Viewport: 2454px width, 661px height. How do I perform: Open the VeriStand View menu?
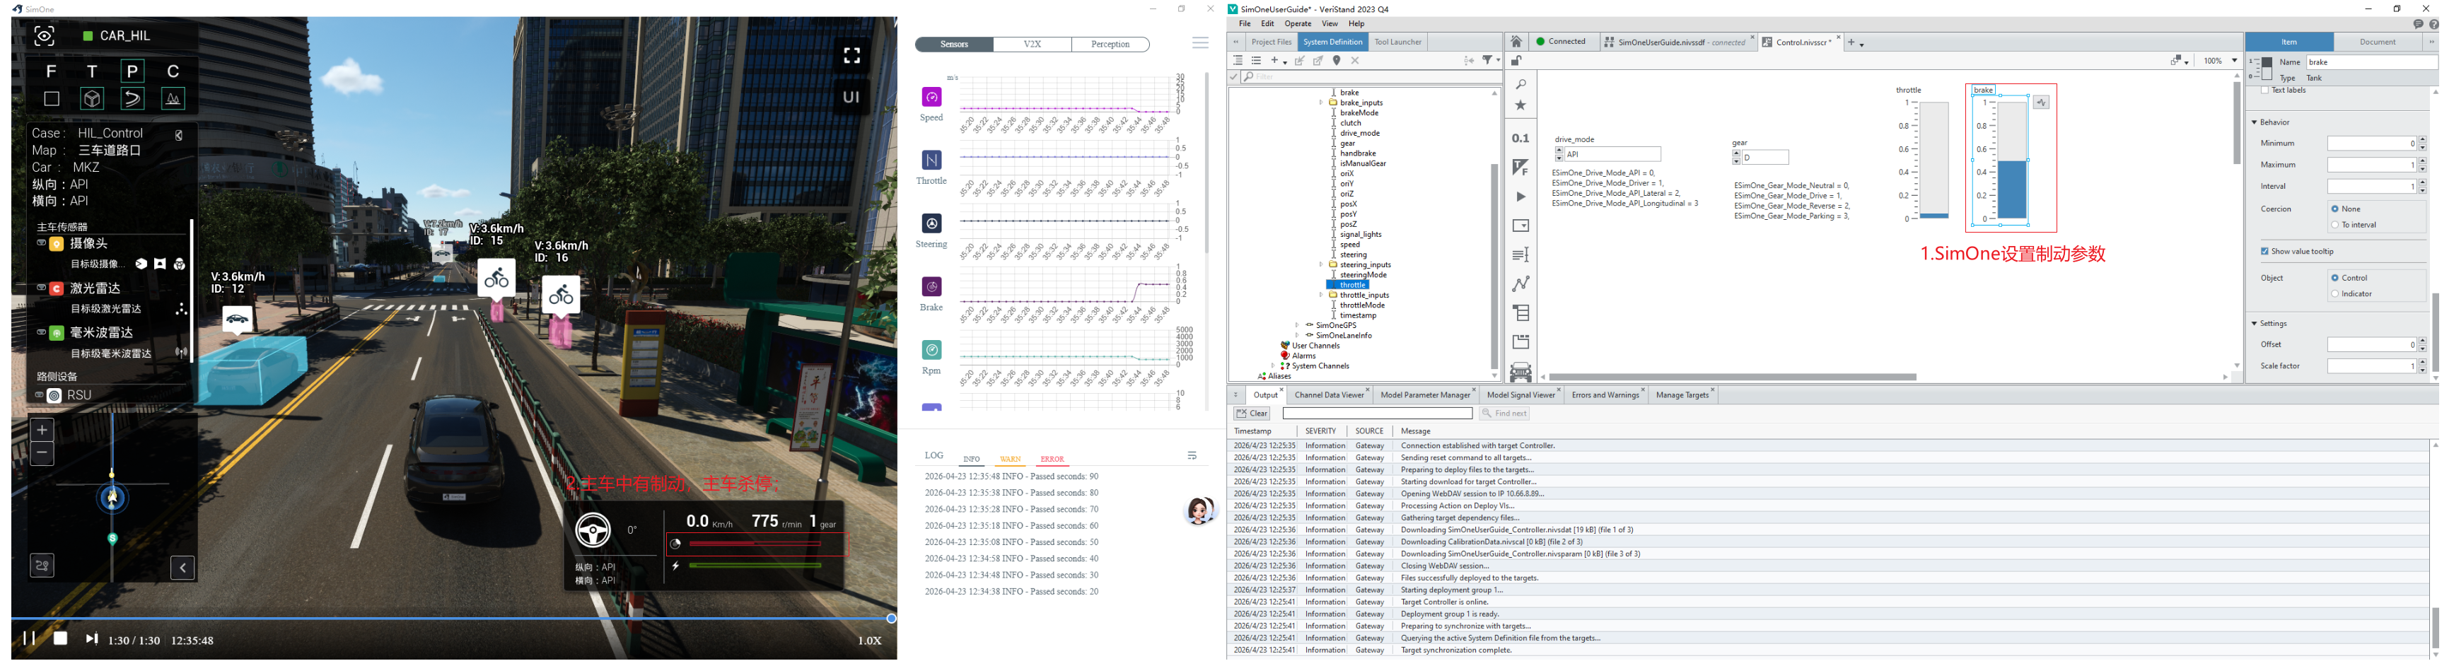pos(1330,24)
